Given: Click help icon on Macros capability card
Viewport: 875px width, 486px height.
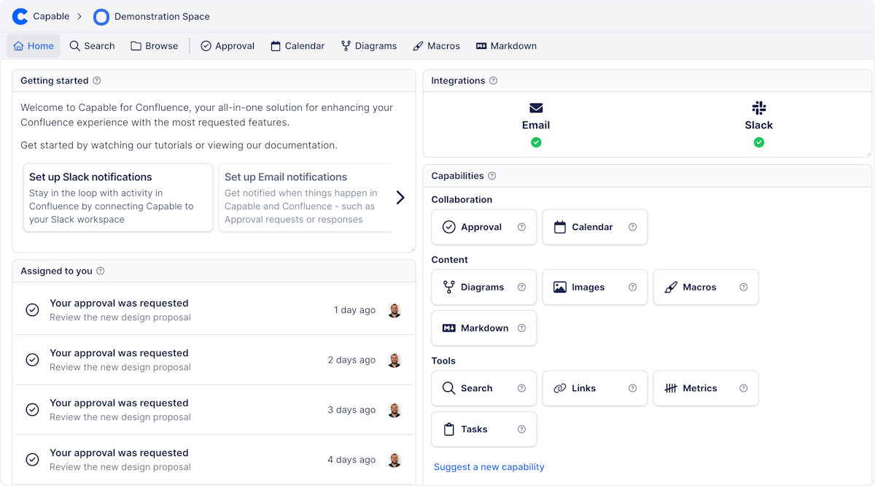Looking at the screenshot, I should pos(743,288).
